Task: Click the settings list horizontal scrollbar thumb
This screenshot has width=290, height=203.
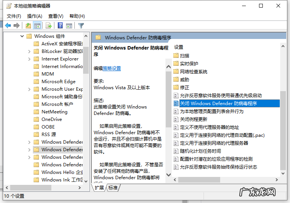Action: (199, 180)
